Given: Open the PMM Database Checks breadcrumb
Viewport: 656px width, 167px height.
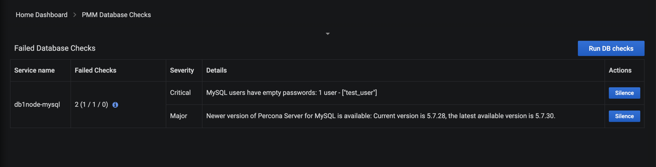Looking at the screenshot, I should coord(116,15).
